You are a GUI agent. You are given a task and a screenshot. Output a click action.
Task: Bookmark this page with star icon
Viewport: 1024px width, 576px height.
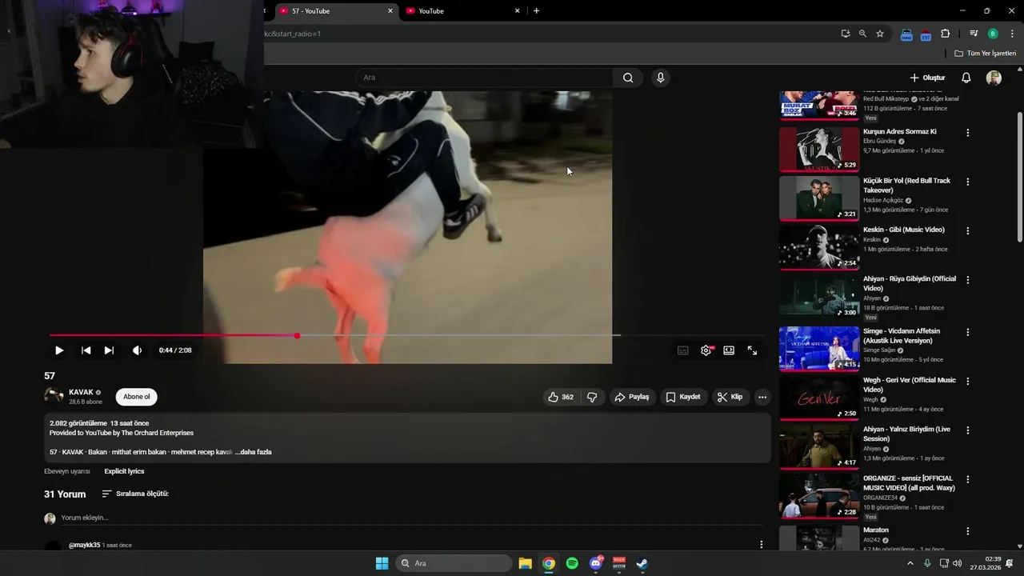pyautogui.click(x=880, y=34)
